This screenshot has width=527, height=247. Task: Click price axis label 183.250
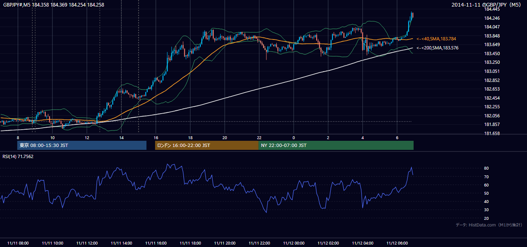click(x=492, y=62)
